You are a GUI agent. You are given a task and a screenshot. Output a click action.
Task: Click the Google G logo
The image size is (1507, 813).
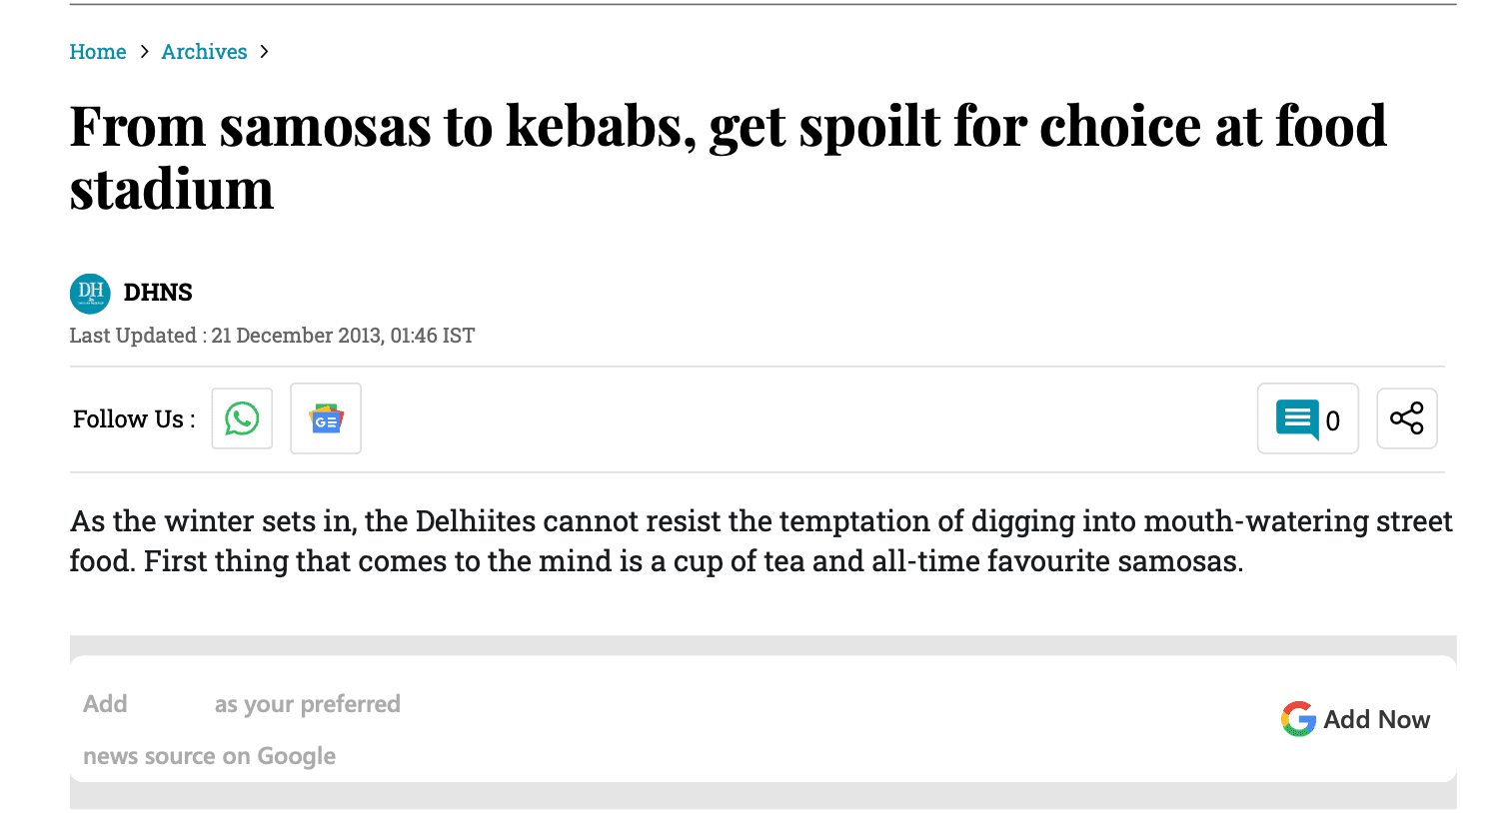point(1298,719)
